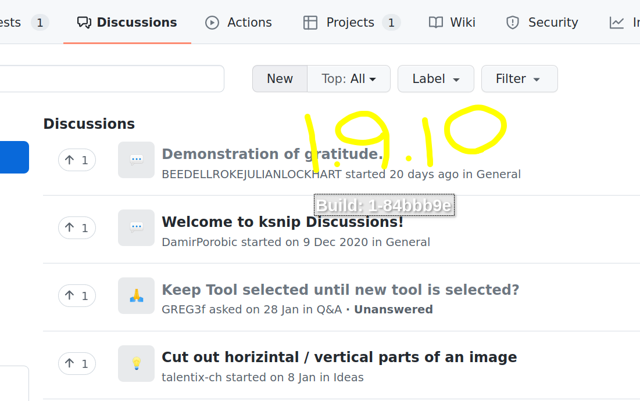Screen dimensions: 640x401
Task: Upvote talentix-ch's crop feature idea
Action: click(x=77, y=363)
